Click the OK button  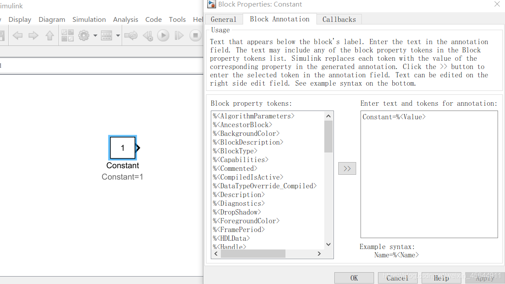[x=354, y=278]
